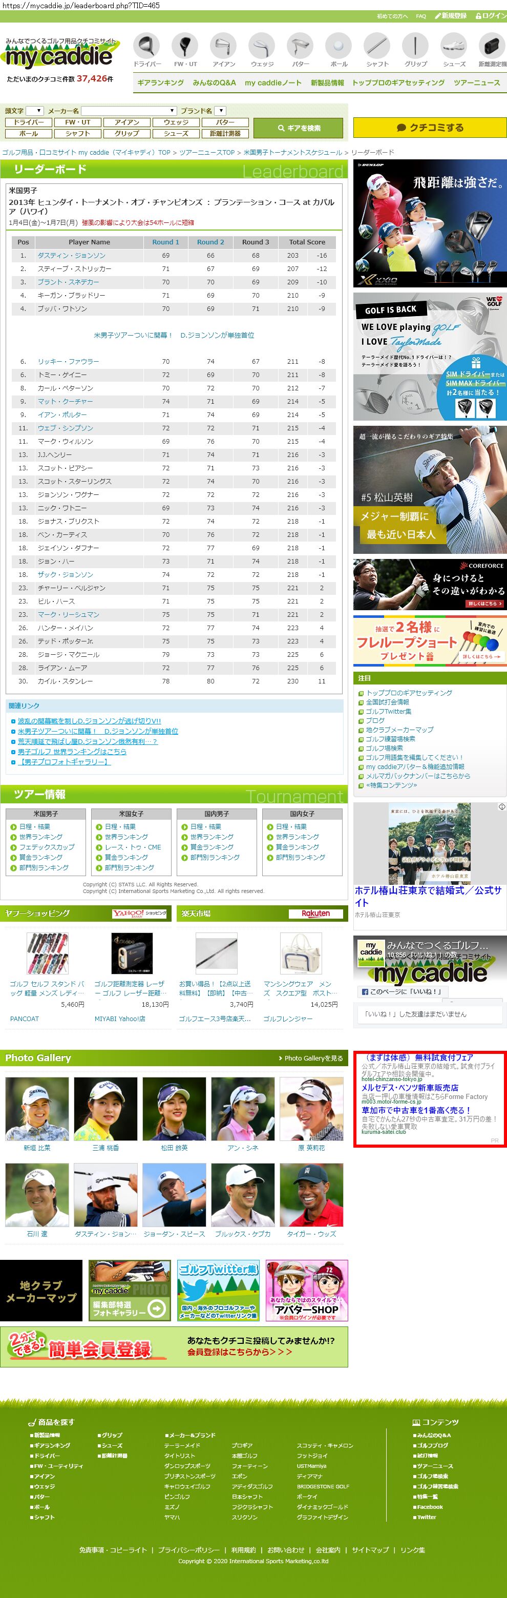Click the #5 松山英樹 feature banner
This screenshot has width=507, height=1598.
[x=430, y=489]
